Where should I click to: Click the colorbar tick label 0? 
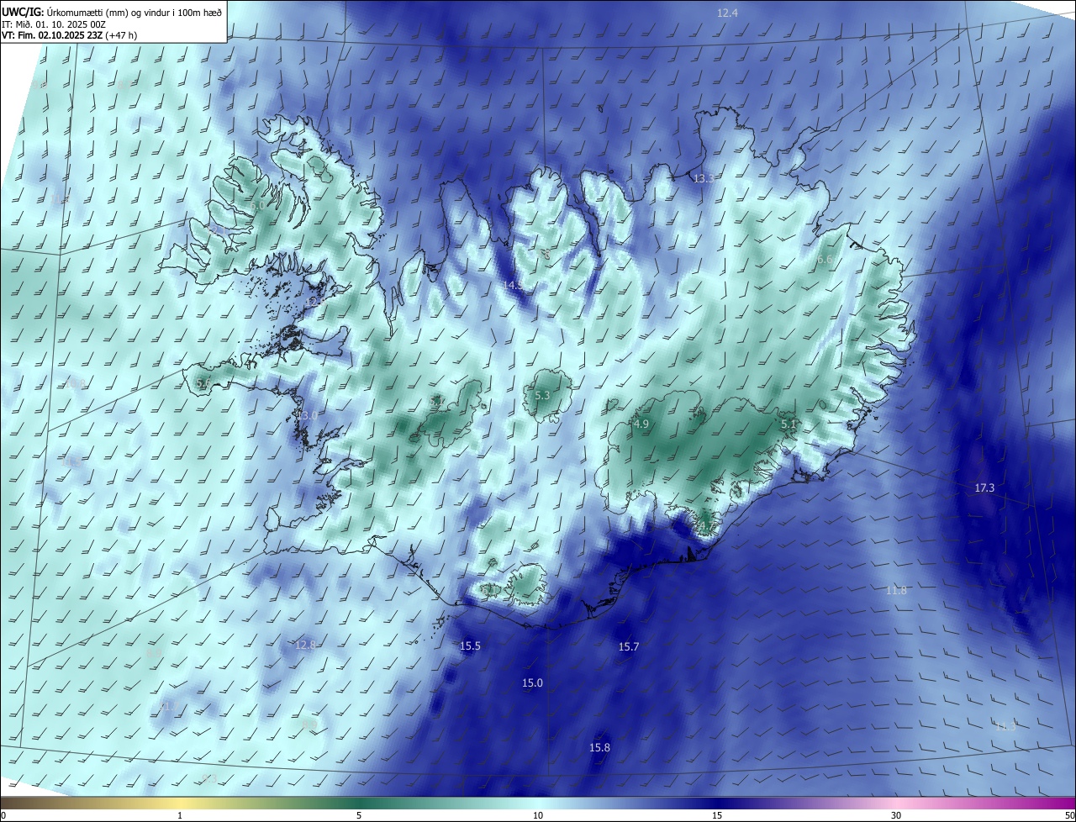coord(3,815)
